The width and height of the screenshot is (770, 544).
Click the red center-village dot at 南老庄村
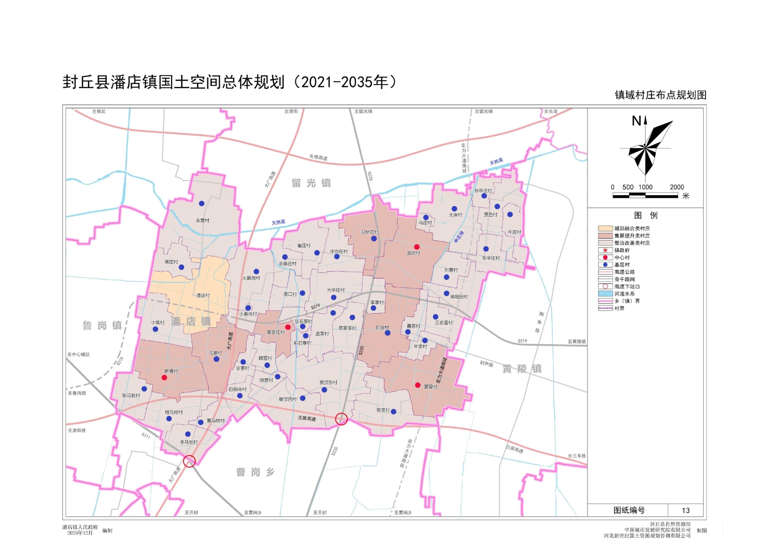288,327
